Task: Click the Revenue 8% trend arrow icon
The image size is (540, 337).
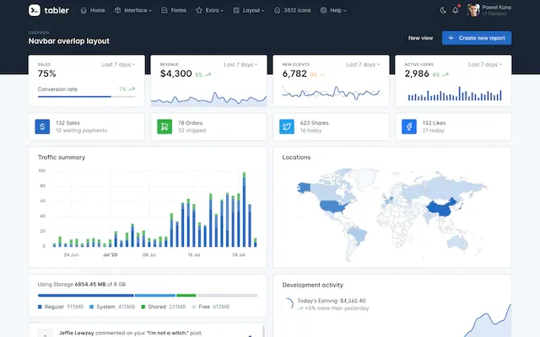Action: point(208,75)
